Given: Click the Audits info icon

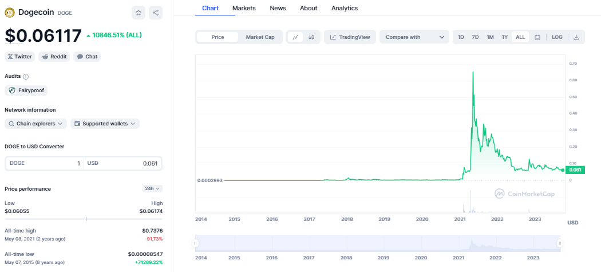Looking at the screenshot, I should [x=26, y=76].
